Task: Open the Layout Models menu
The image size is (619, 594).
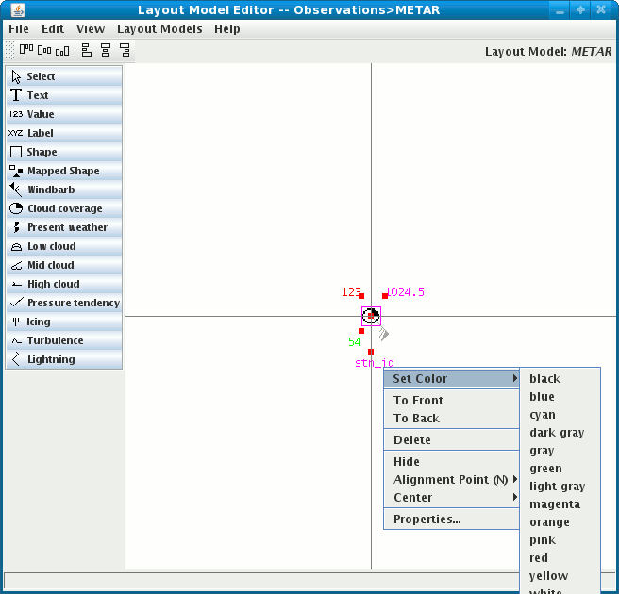Action: coord(159,29)
